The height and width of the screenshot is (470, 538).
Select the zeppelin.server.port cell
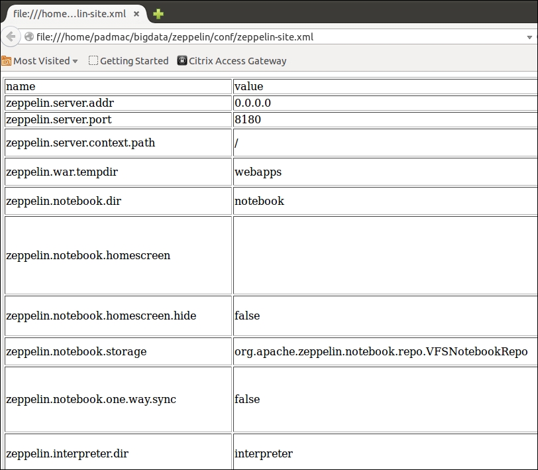click(119, 119)
